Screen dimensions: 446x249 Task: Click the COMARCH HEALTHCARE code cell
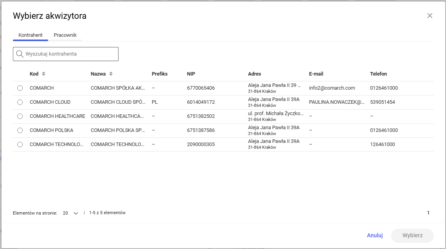pyautogui.click(x=58, y=116)
